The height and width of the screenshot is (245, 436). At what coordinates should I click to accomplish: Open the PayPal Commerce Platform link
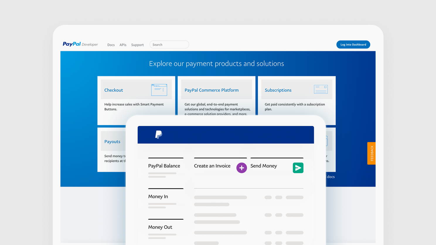click(x=212, y=90)
